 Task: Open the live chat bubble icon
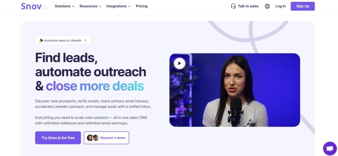pos(330,148)
